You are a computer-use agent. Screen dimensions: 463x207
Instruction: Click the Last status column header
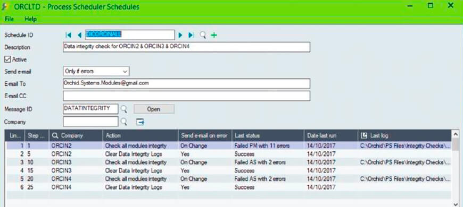pos(268,135)
